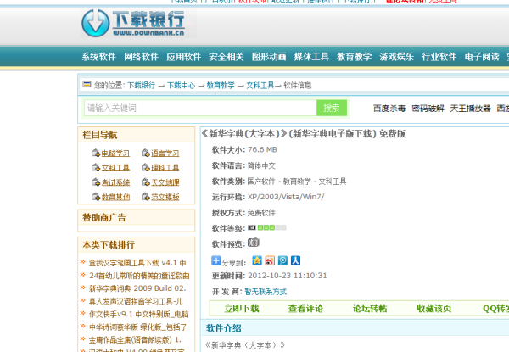This screenshot has height=352, width=509.
Task: Click the 软件介绍 section heading
Action: [224, 328]
